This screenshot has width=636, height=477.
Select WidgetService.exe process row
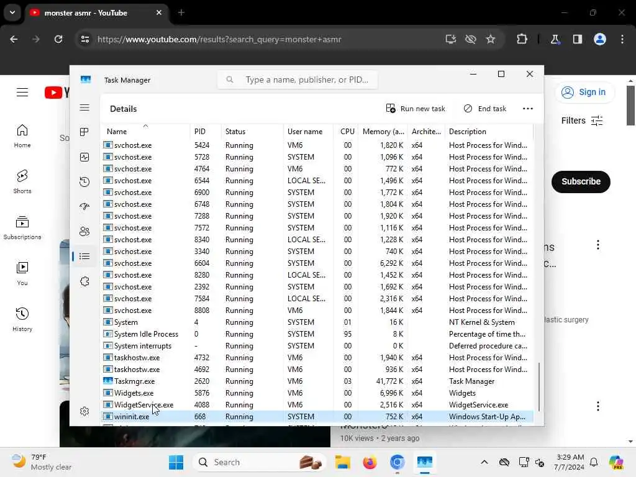(x=317, y=405)
